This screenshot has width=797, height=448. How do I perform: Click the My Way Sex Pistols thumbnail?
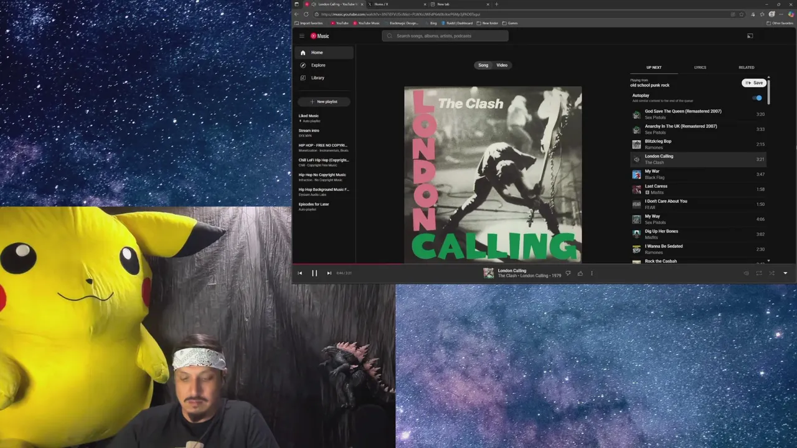coord(636,219)
